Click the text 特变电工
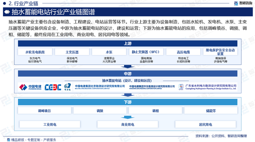255x142 pixels. (x=184, y=58)
